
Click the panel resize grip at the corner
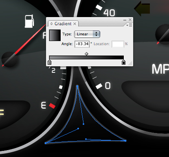point(130,63)
